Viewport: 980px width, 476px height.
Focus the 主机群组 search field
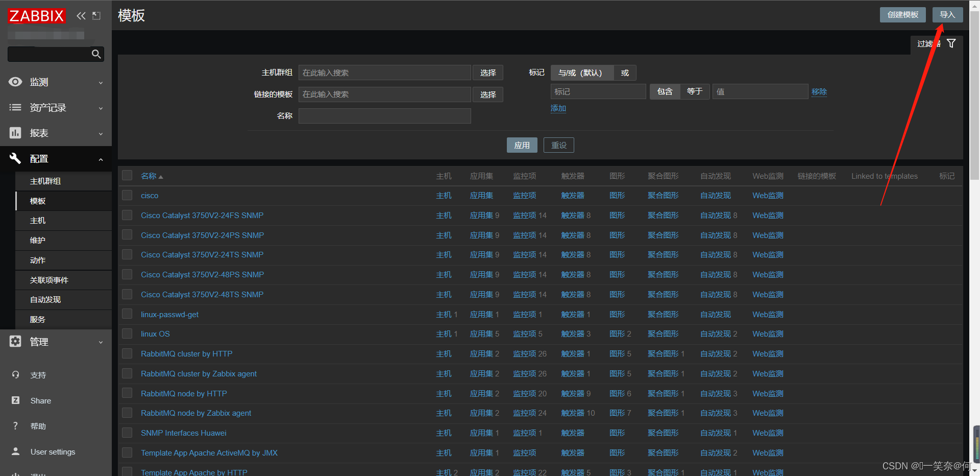pyautogui.click(x=384, y=73)
